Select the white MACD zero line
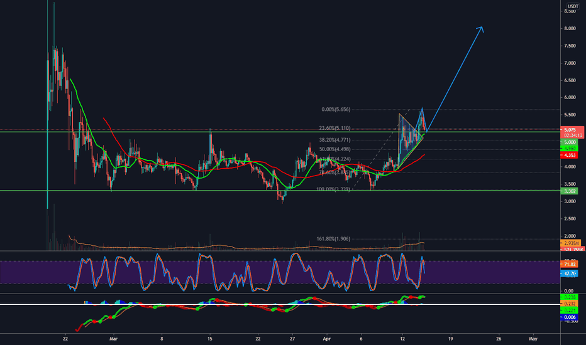This screenshot has height=345, width=586. point(280,304)
